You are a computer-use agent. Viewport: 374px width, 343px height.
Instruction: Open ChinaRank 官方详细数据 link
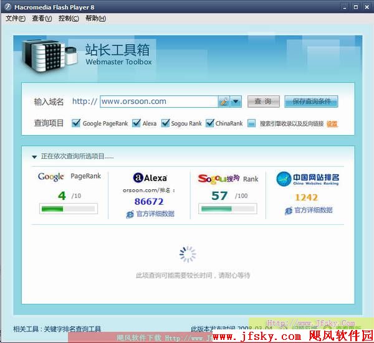coord(314,210)
